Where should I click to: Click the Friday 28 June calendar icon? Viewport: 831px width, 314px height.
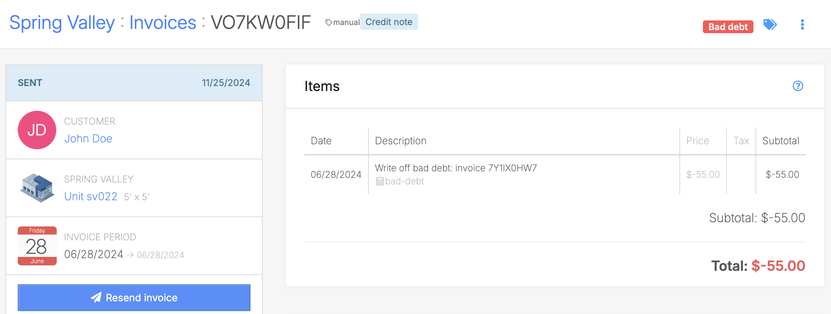[37, 246]
